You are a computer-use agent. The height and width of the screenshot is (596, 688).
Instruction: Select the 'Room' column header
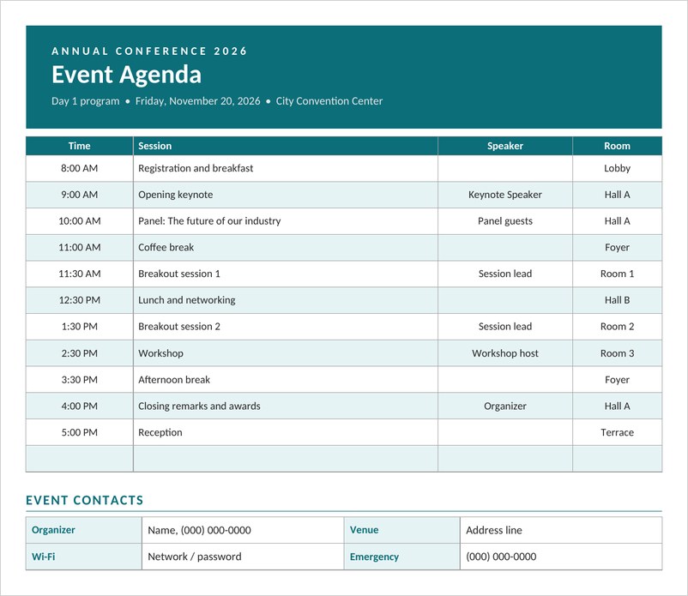(617, 146)
